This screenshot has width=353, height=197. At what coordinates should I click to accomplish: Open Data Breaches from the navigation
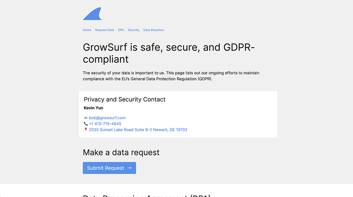[153, 30]
